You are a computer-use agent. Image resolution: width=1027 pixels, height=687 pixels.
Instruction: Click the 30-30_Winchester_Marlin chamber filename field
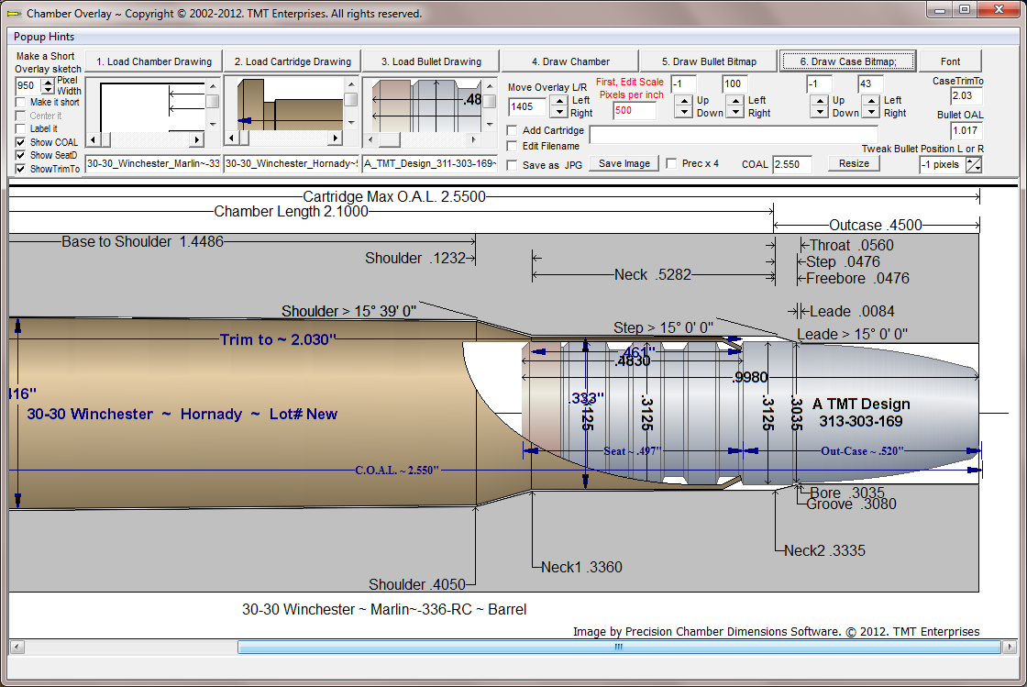coord(153,164)
